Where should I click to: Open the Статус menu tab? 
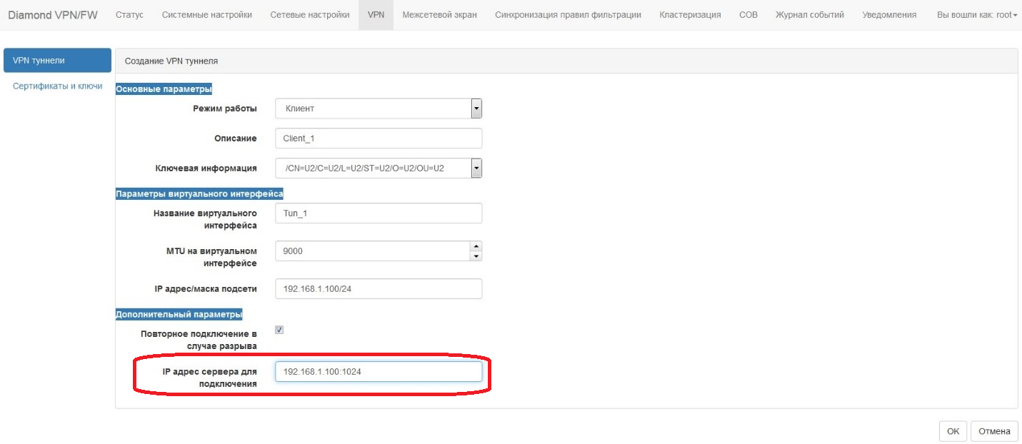(129, 15)
